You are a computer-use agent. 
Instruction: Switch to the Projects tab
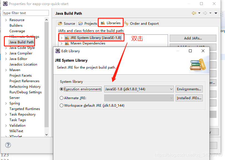[x=87, y=23]
